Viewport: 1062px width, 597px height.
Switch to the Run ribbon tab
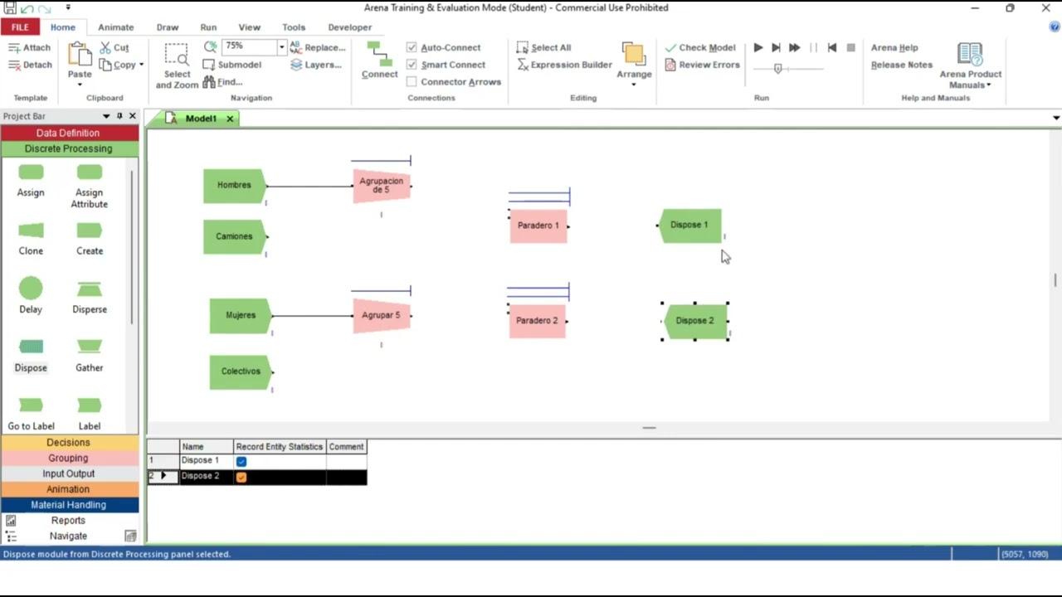point(208,27)
